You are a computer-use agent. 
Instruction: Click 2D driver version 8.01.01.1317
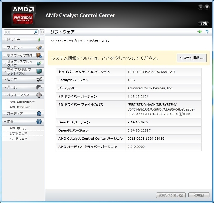[x=138, y=96]
